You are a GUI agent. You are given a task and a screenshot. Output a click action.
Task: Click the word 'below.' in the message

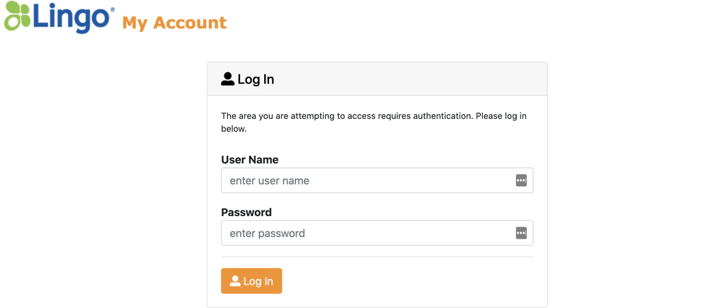234,129
